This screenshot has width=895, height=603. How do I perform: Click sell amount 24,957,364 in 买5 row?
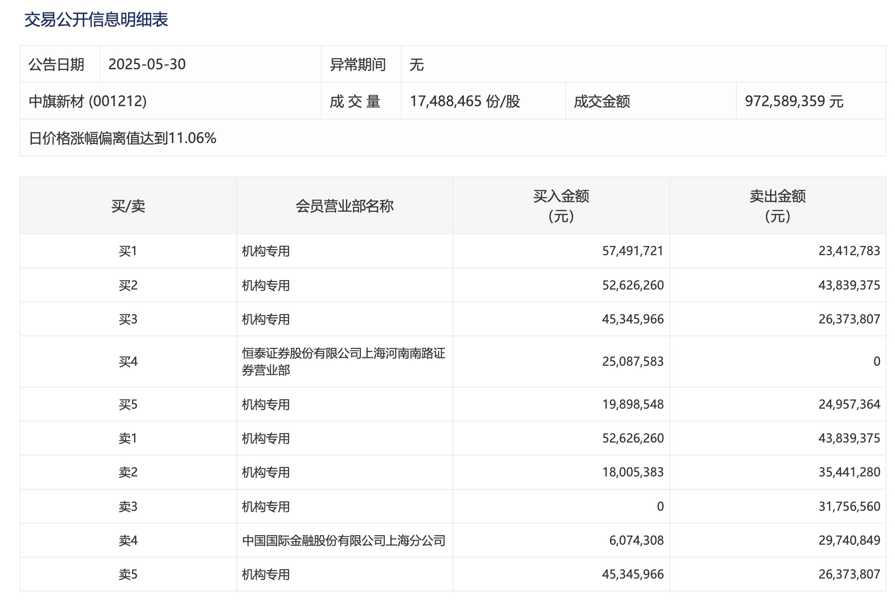[x=849, y=405]
